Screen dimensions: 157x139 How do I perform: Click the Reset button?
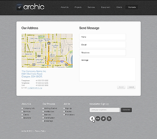coord(121,87)
